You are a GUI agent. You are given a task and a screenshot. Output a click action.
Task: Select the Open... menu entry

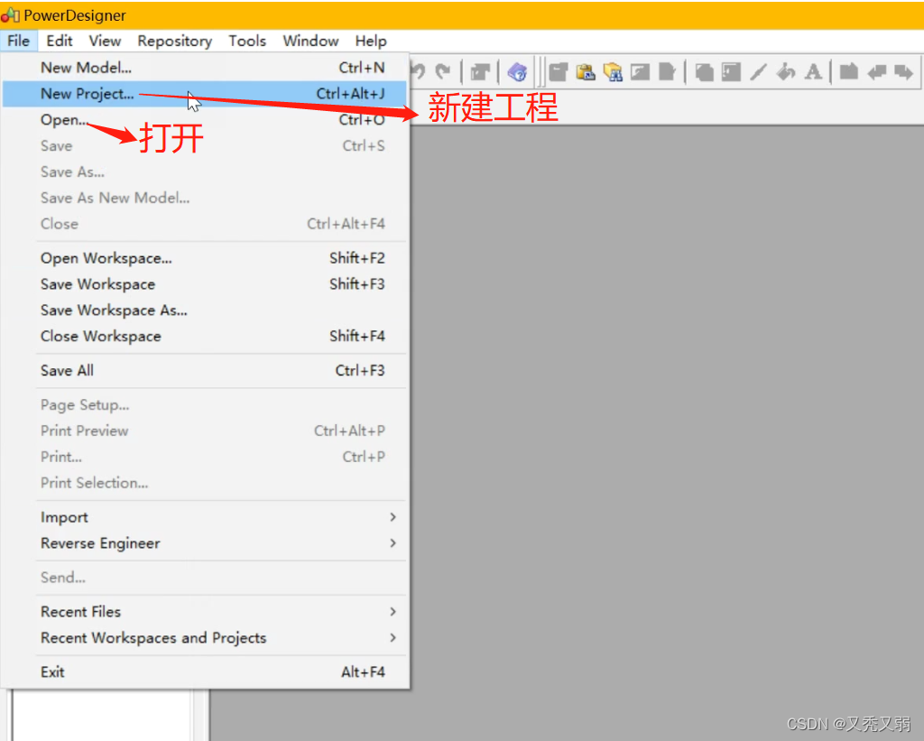click(x=205, y=120)
